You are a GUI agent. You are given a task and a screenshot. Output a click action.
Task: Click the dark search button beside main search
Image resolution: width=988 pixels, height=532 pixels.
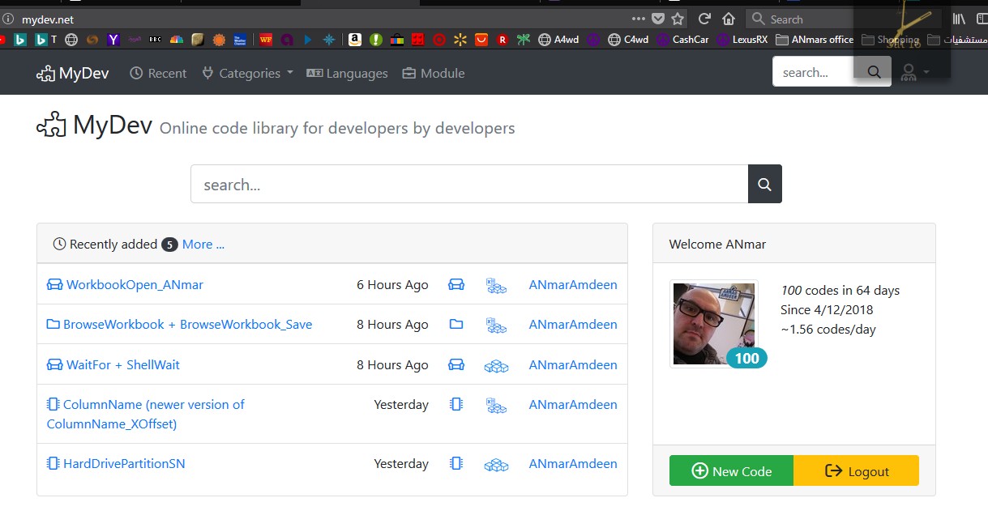(764, 185)
